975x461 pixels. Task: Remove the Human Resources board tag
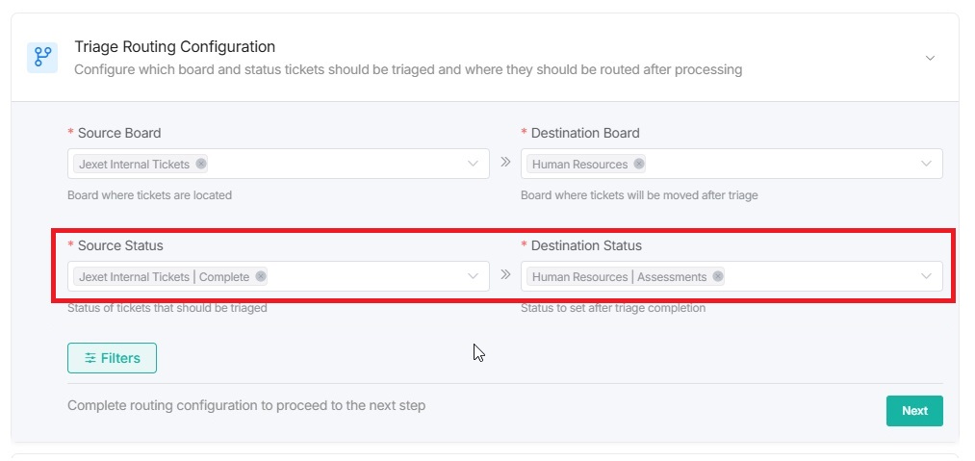point(639,164)
